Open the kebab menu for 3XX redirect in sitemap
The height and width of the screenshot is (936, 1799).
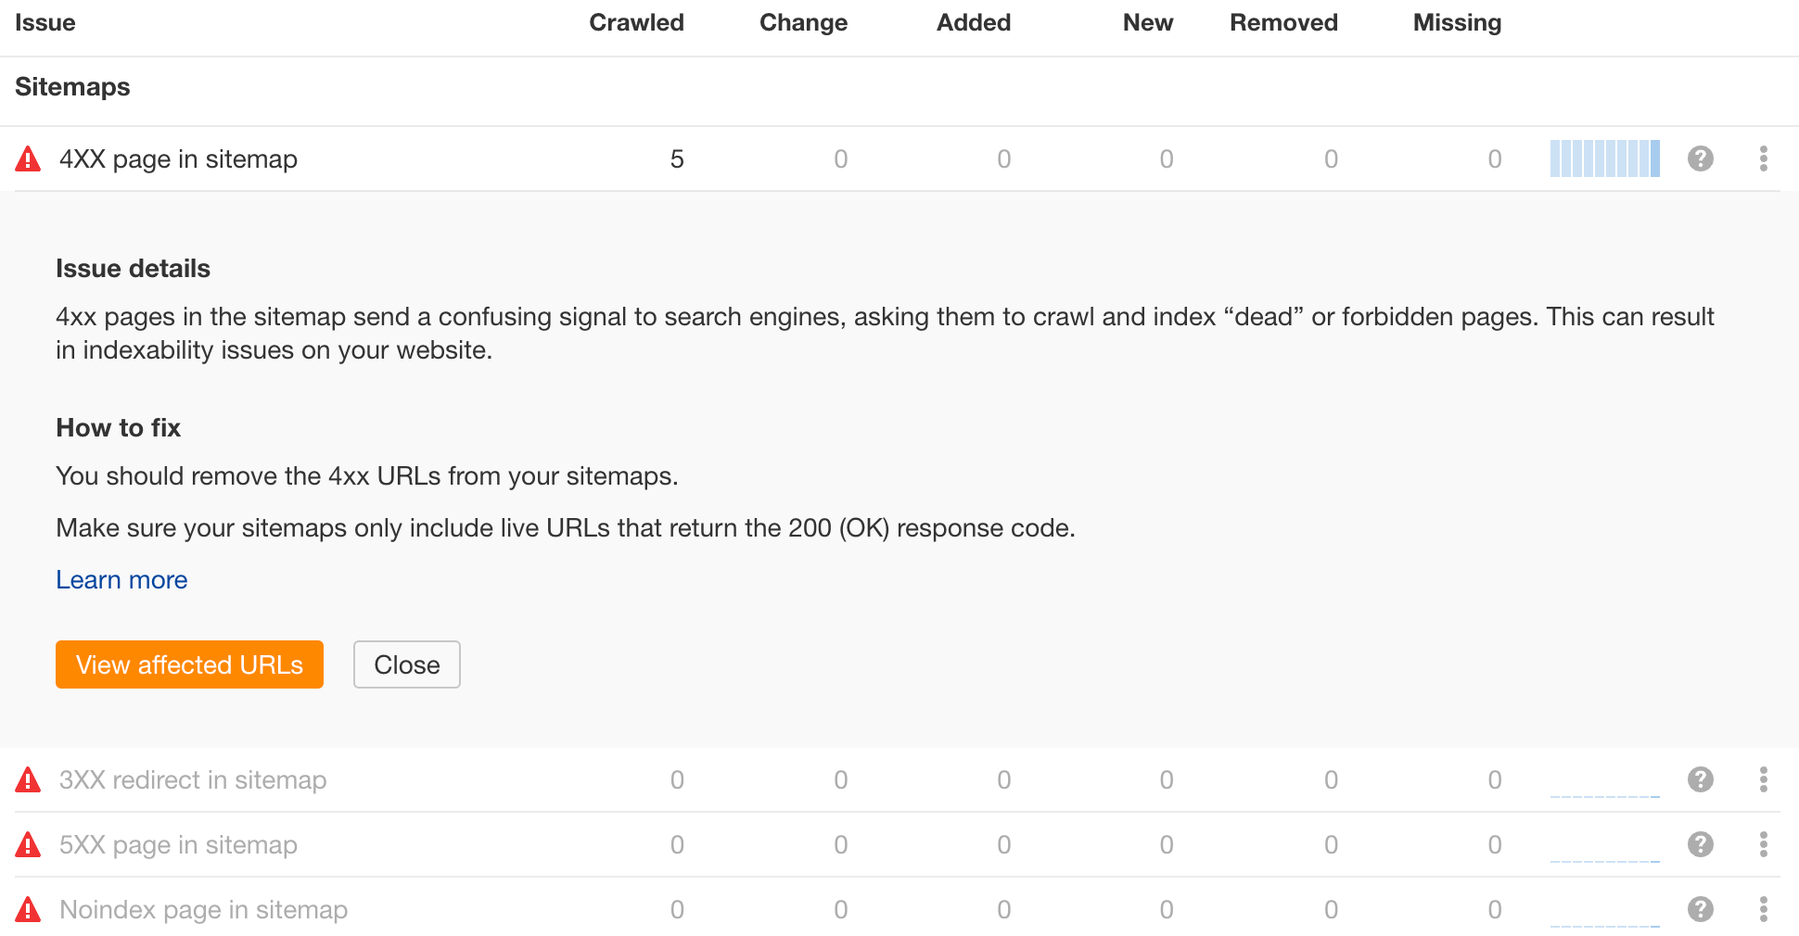click(x=1763, y=779)
